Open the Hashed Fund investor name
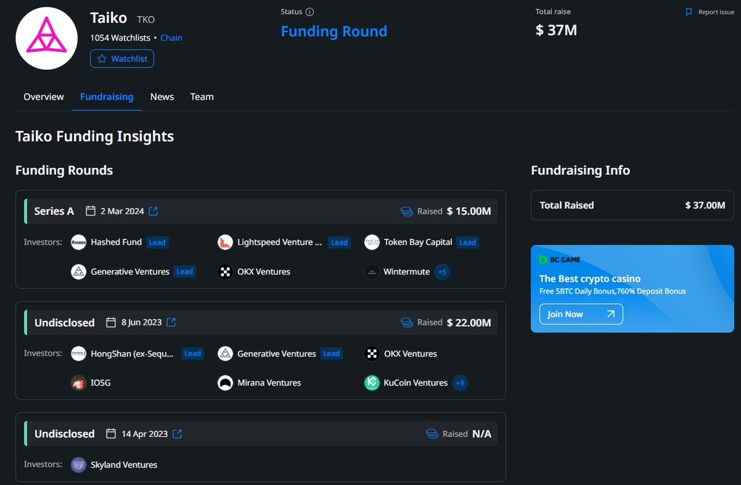Screen dimensions: 741x485 tap(116, 242)
